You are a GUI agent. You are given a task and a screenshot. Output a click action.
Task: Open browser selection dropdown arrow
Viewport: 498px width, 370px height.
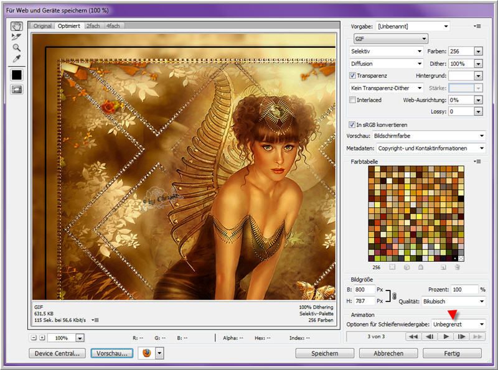[x=160, y=353]
